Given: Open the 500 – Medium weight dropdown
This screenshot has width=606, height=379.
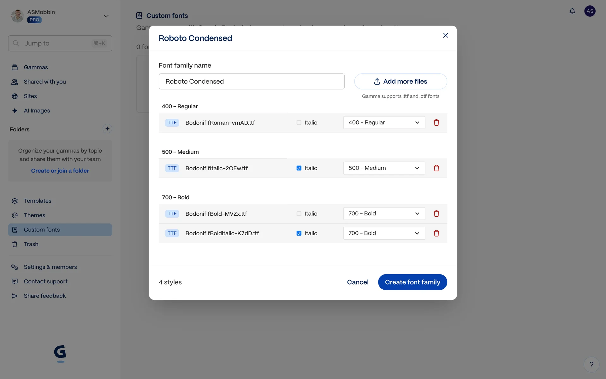Looking at the screenshot, I should point(384,168).
